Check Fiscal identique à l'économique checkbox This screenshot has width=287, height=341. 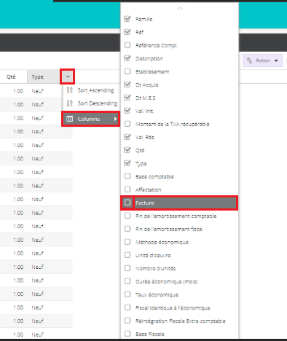[127, 307]
